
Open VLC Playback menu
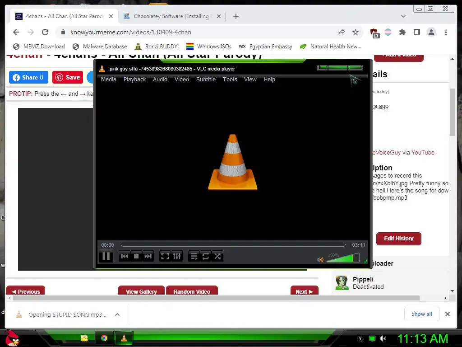click(134, 80)
